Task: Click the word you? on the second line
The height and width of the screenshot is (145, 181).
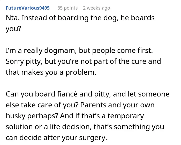Action: (13, 29)
